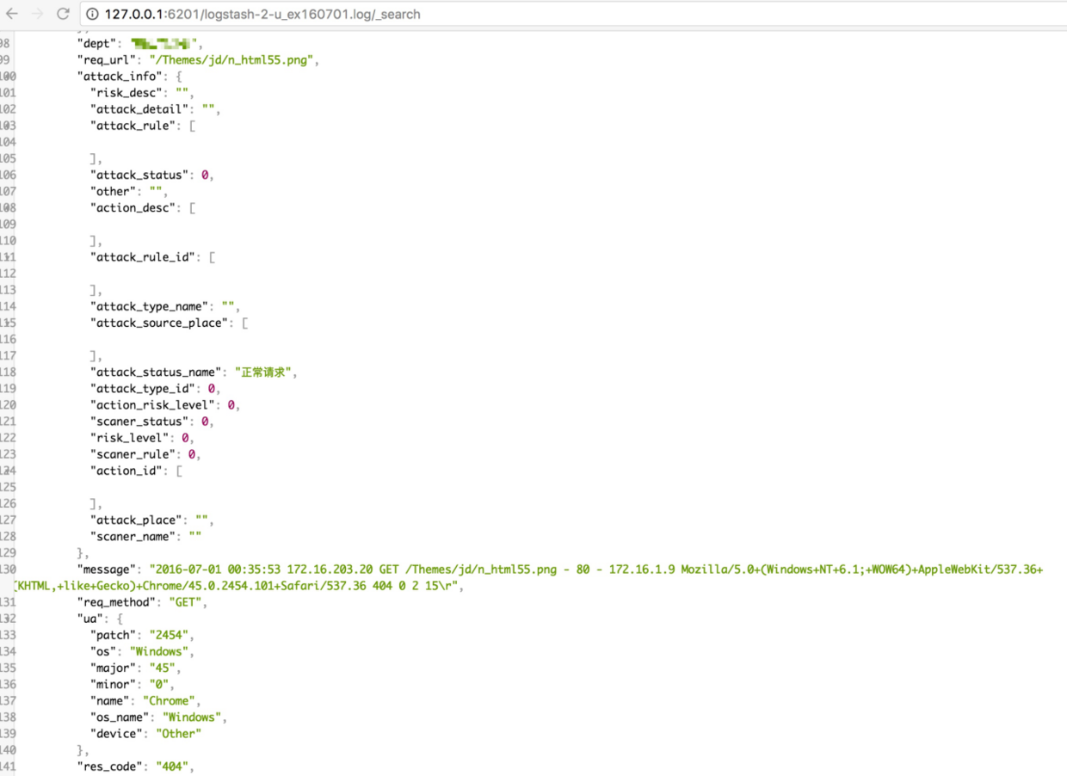This screenshot has height=776, width=1067.
Task: Click the req_url value /Themes/jd/n_html55.png
Action: [234, 60]
